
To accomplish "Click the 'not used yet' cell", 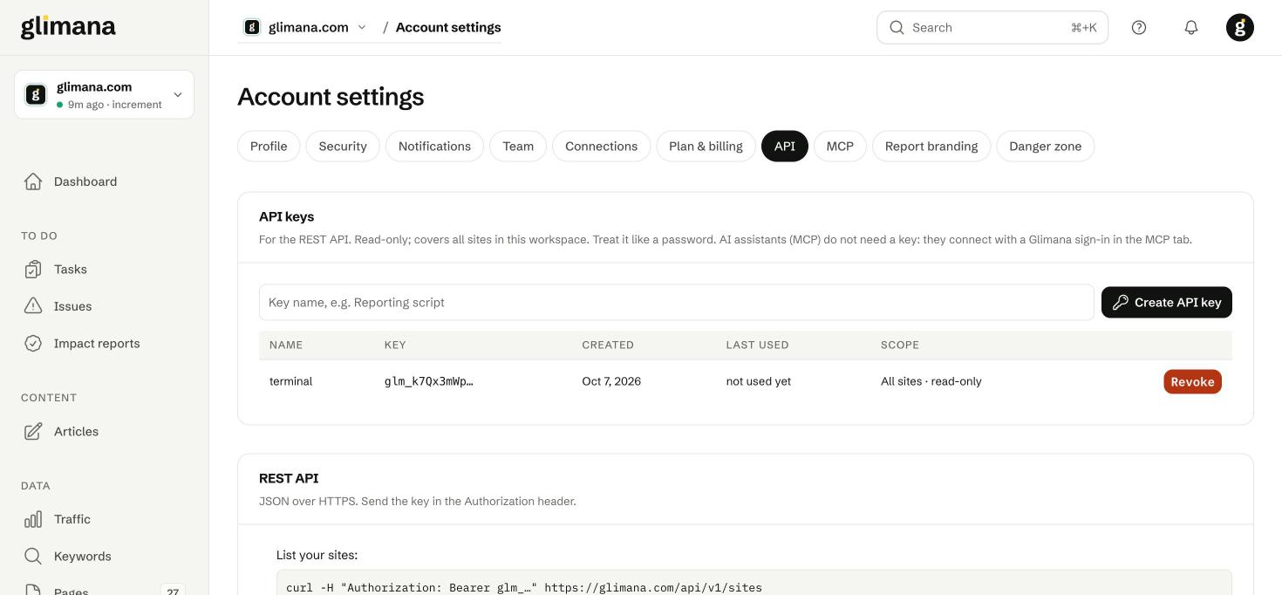I will tap(759, 381).
